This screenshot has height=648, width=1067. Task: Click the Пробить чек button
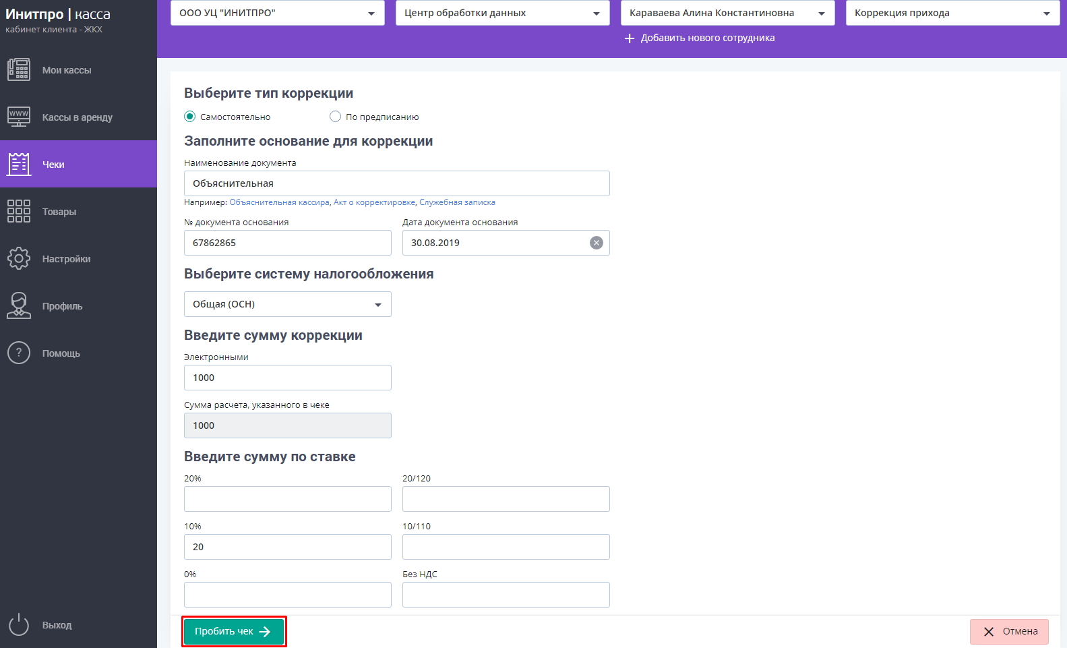pos(234,632)
